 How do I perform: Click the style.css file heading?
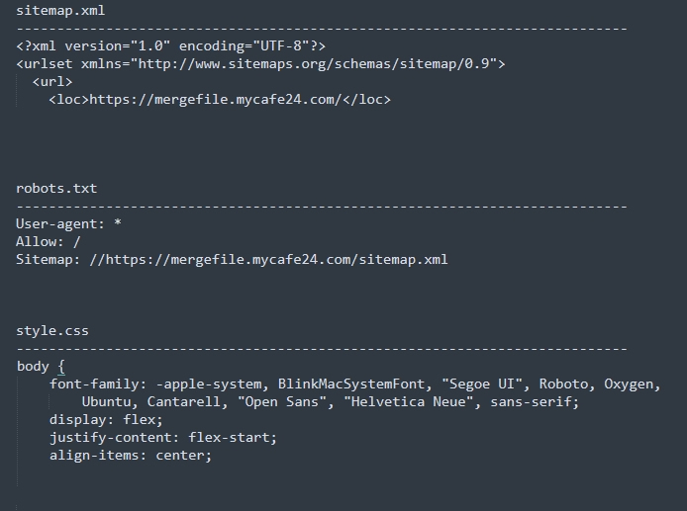point(52,331)
